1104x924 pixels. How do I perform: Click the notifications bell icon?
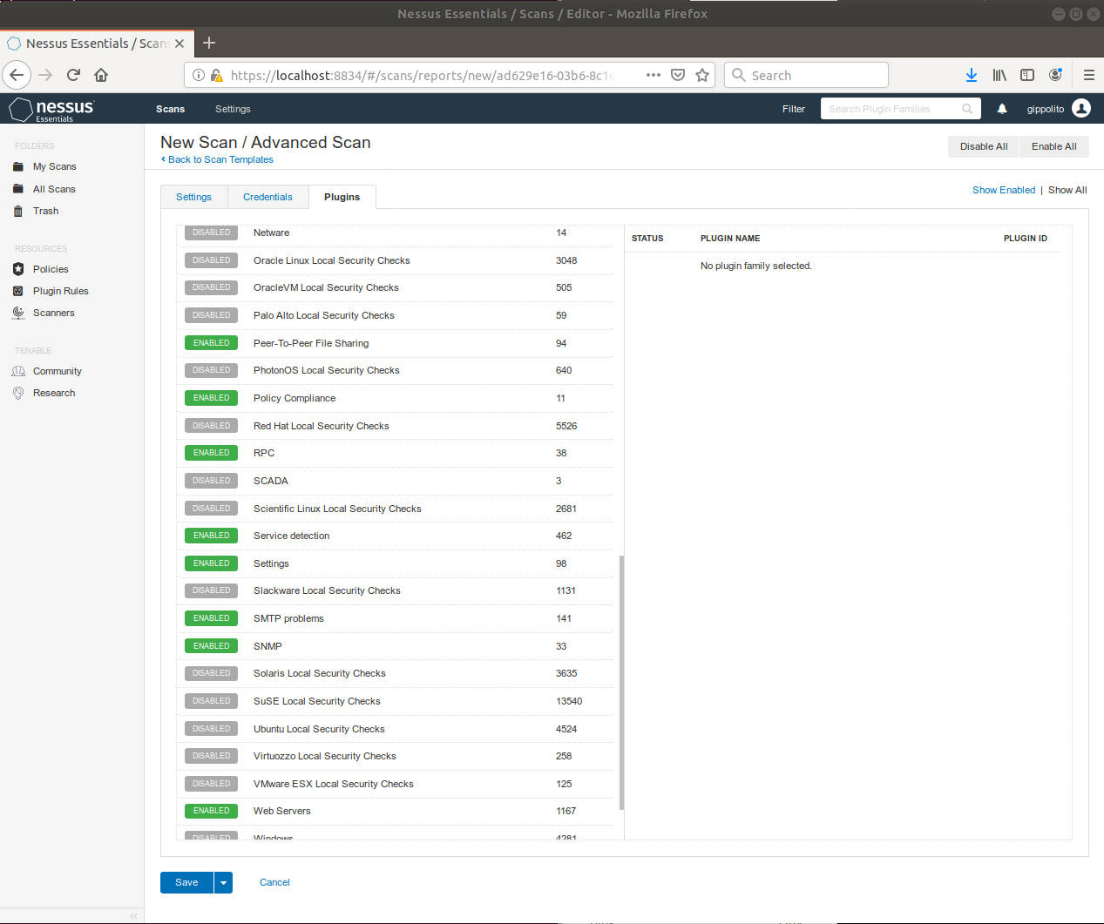[1002, 109]
